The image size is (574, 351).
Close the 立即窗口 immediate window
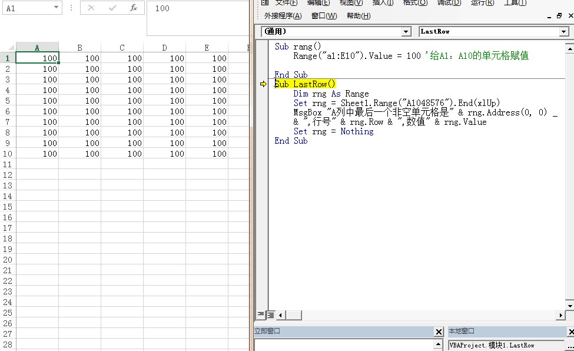click(x=439, y=332)
